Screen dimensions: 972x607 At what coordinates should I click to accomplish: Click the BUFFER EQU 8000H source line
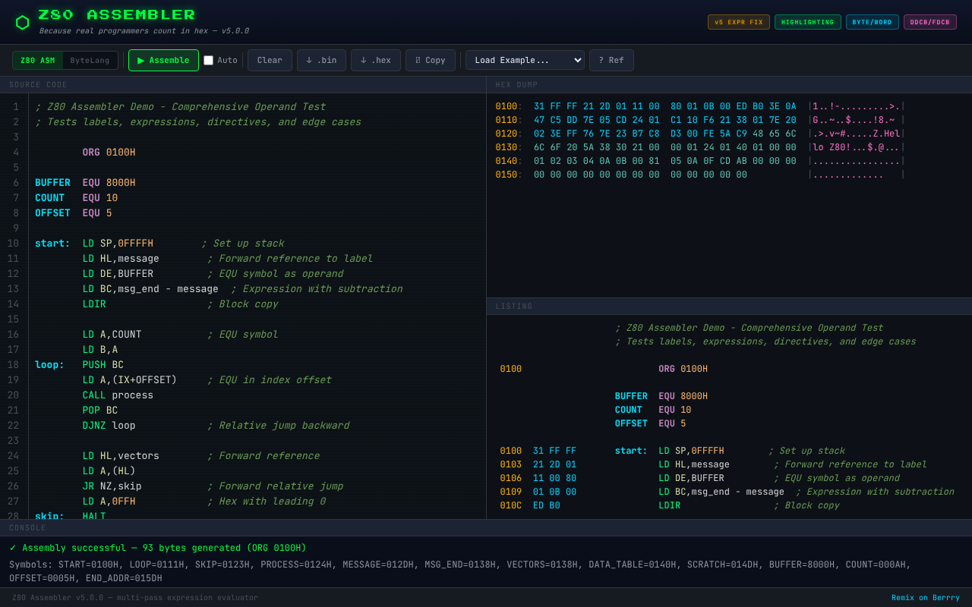pyautogui.click(x=85, y=183)
